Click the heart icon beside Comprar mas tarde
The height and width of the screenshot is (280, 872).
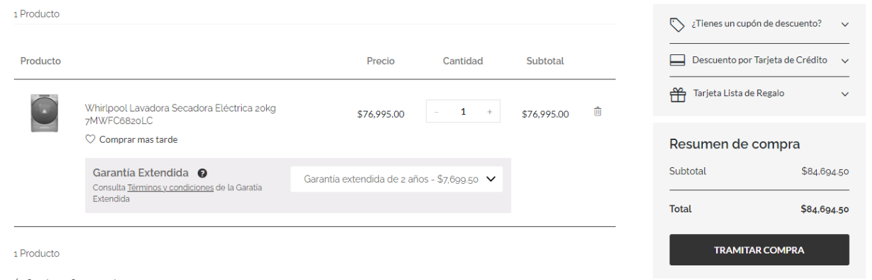90,139
